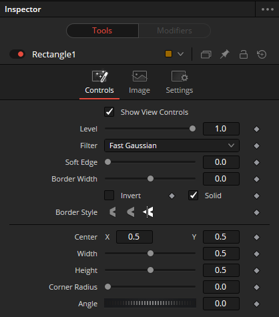Expand the node color chevron dropdown
The width and height of the screenshot is (279, 317).
[180, 54]
